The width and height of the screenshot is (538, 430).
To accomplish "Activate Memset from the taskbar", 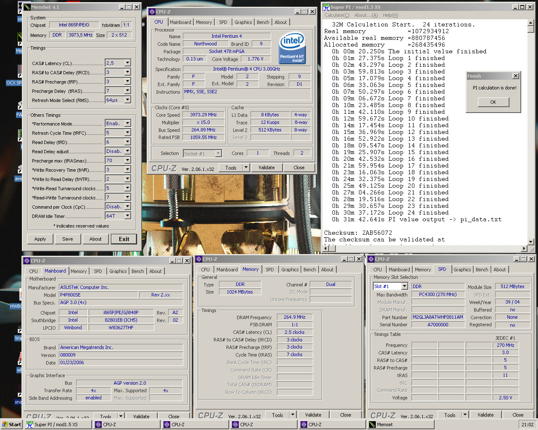I will click(401, 425).
